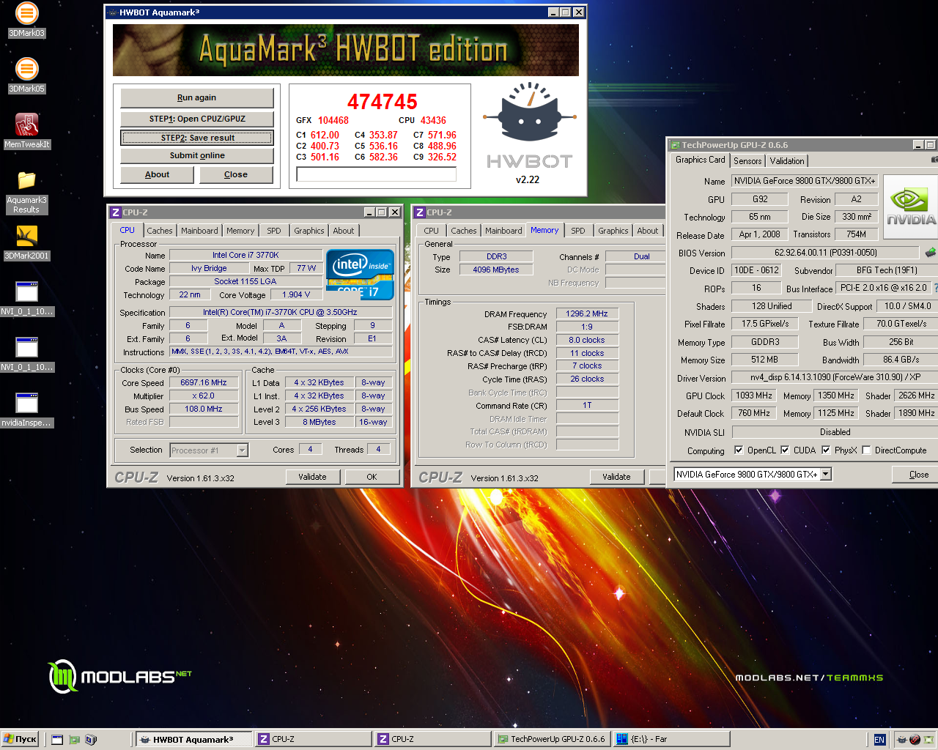Click the GPU-Z save BIOS chip icon
The width and height of the screenshot is (938, 750).
pos(931,253)
